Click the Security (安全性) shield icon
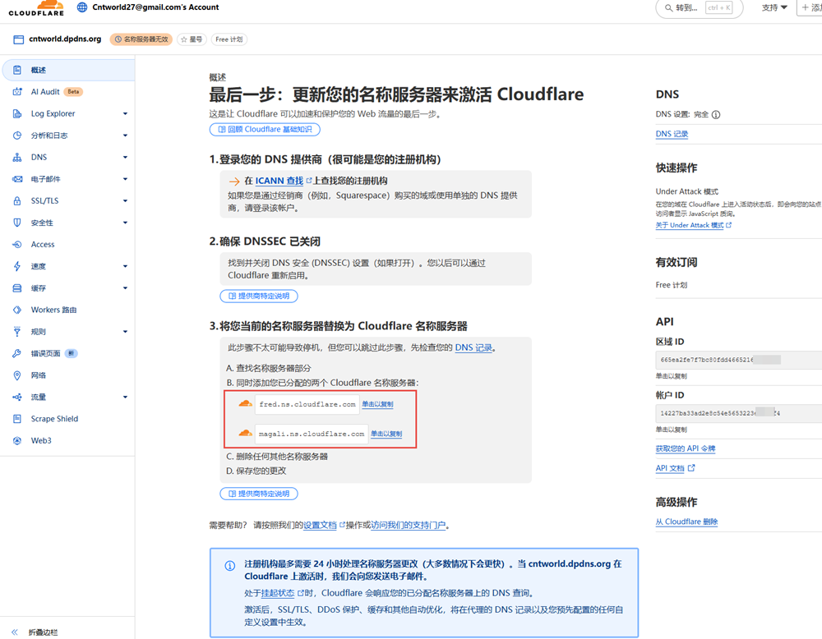The height and width of the screenshot is (639, 822). coord(17,223)
